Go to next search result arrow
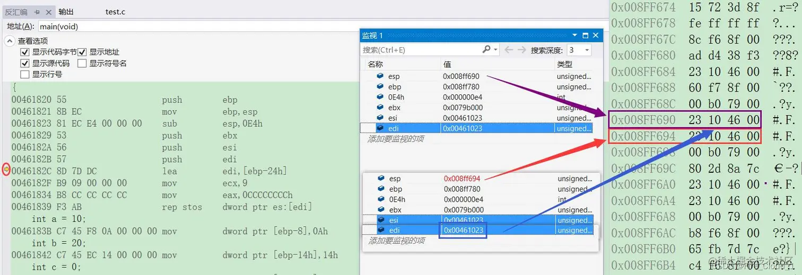The width and height of the screenshot is (802, 275). click(521, 50)
